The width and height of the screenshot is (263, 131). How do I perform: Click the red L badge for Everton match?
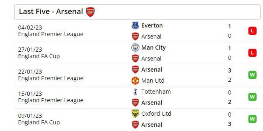coord(252,31)
